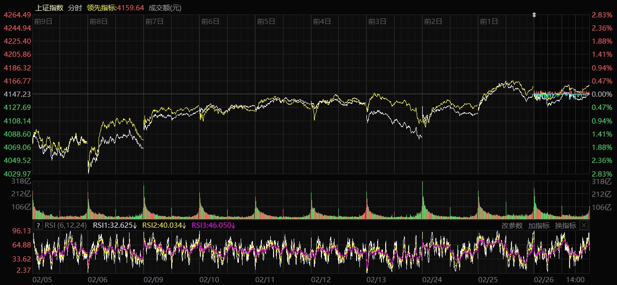Jump to the 前1日 day section
Viewport: 617px width, 285px height.
pyautogui.click(x=489, y=21)
